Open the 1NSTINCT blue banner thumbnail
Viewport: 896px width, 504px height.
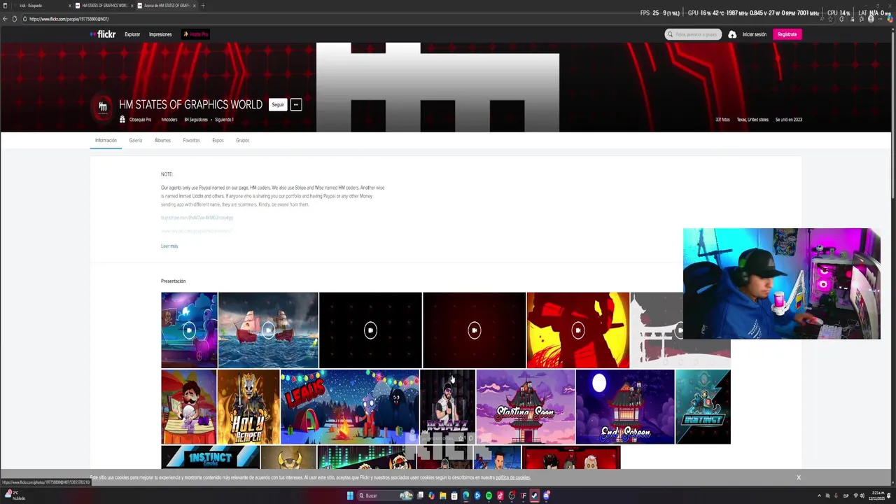pos(210,457)
